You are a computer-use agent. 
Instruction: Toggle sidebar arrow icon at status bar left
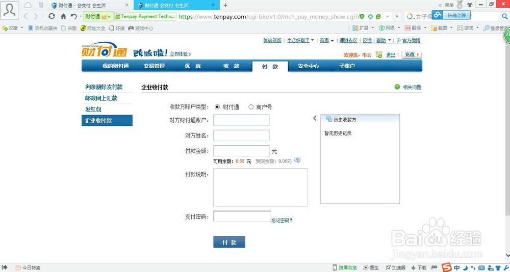(5, 267)
